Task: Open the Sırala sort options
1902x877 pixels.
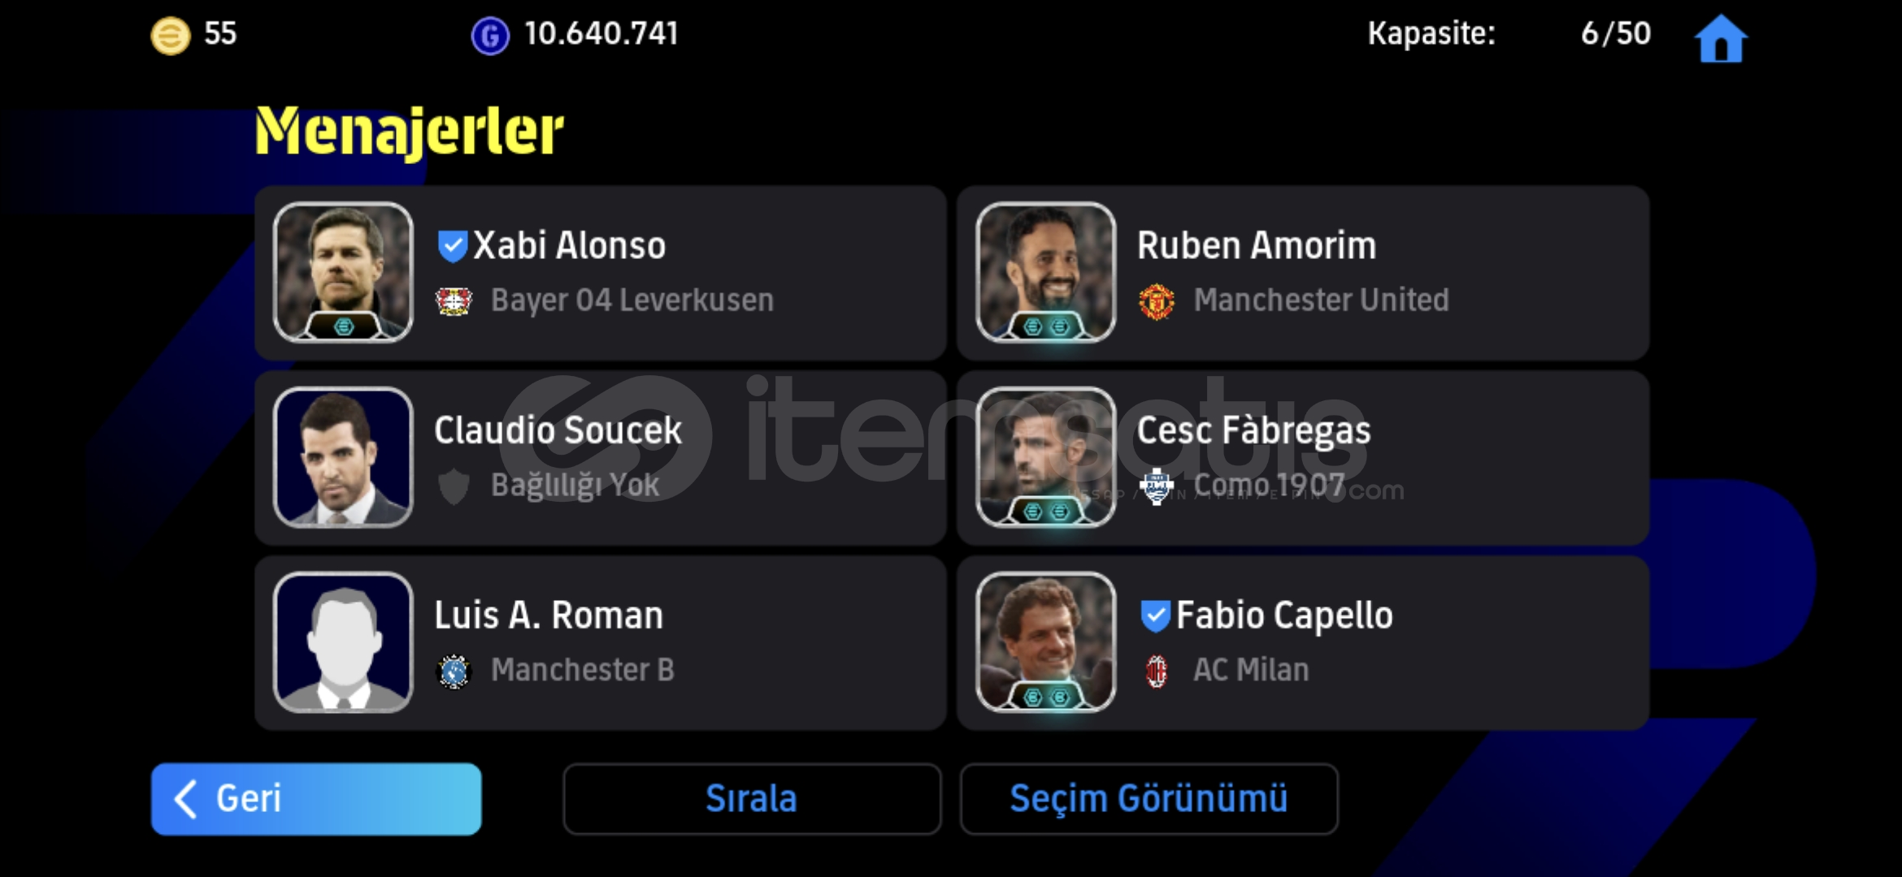Action: coord(752,799)
